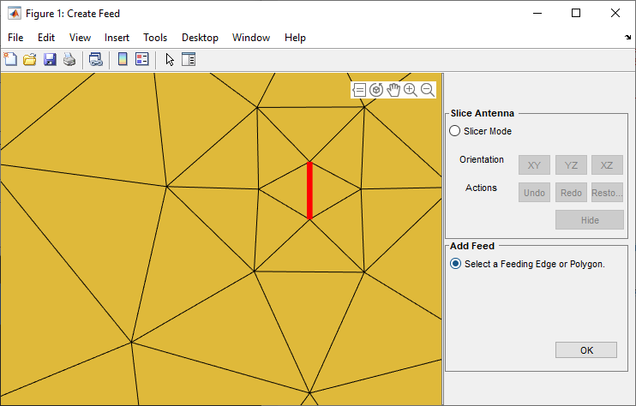
Task: Select the Edit Plot arrow tool
Action: pyautogui.click(x=170, y=60)
